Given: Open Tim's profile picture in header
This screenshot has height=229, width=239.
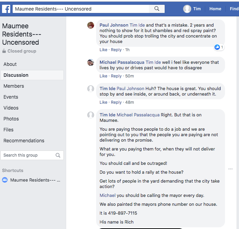Looking at the screenshot, I should tap(187, 9).
